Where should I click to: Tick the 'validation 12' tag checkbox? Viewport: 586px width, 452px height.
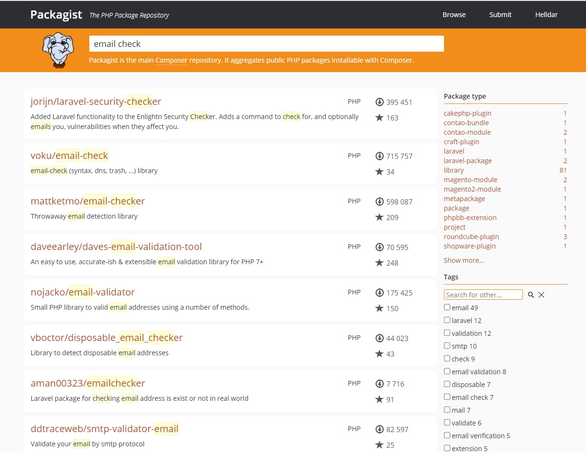pos(447,333)
